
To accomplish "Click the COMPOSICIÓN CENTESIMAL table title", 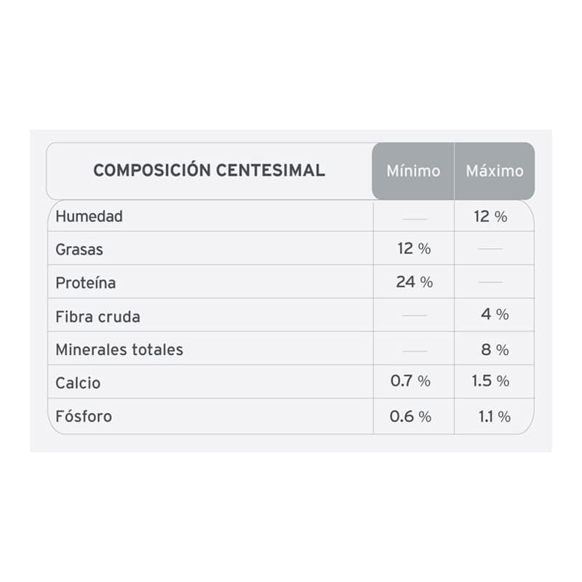I will click(x=209, y=171).
